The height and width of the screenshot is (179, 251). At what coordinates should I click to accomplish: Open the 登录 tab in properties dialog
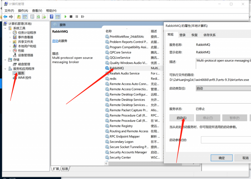[183, 35]
